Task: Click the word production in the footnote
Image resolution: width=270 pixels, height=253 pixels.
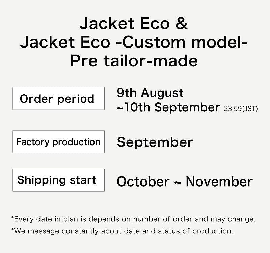Action: (213, 231)
